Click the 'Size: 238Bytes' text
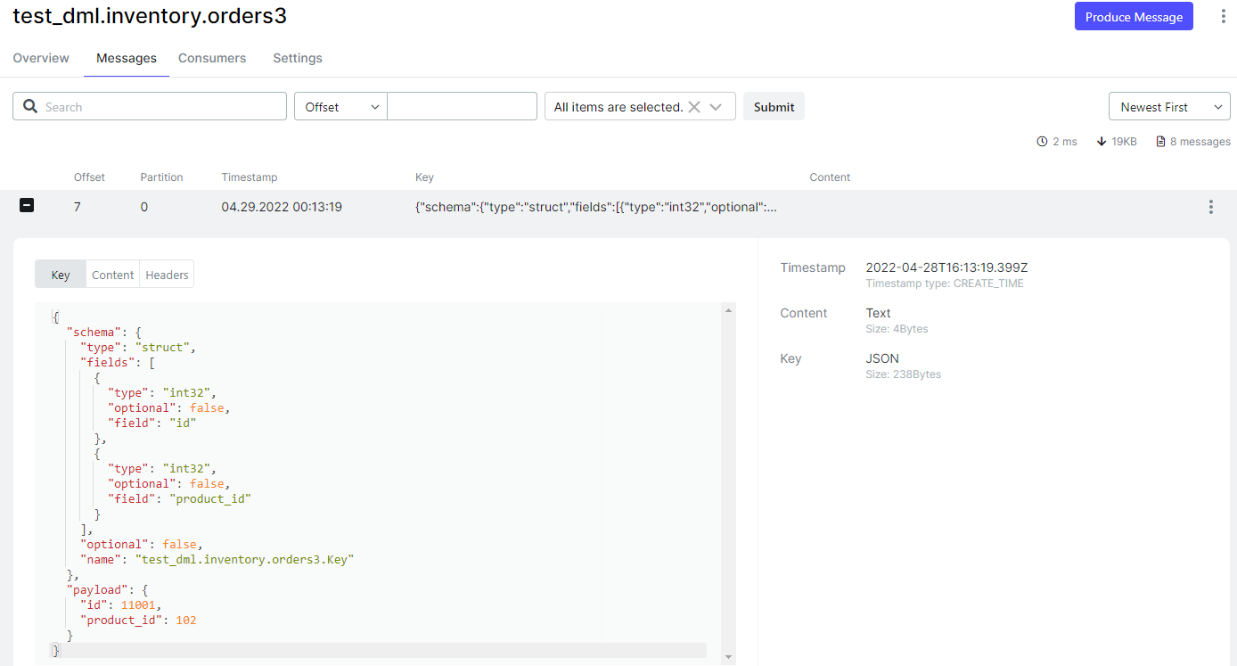The width and height of the screenshot is (1237, 666). pos(903,374)
